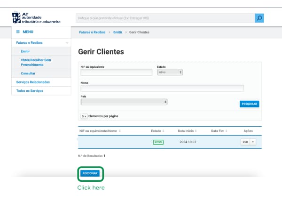Focus the top search input field
This screenshot has width=282, height=202.
(x=165, y=18)
